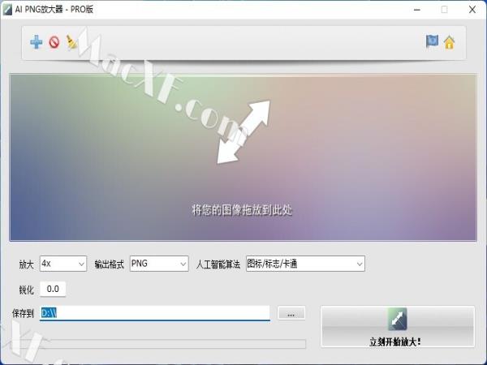
Task: Click the 保存到 label
Action: tap(23, 313)
